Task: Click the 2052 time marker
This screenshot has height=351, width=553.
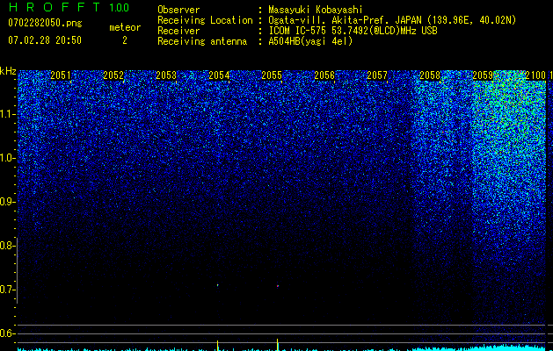Action: point(113,75)
